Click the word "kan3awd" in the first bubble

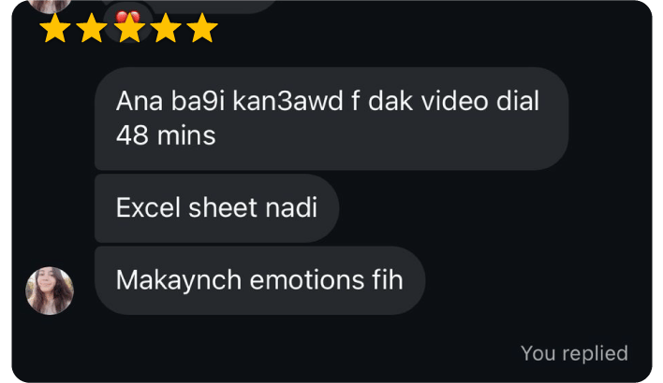point(287,101)
